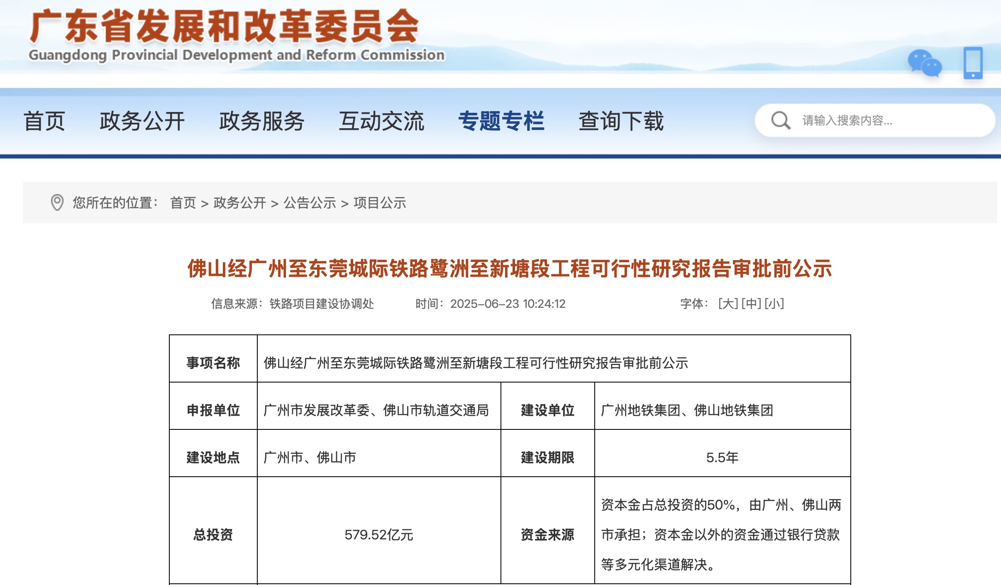
Task: Click the Guangdong commission site title logo
Action: (x=237, y=37)
